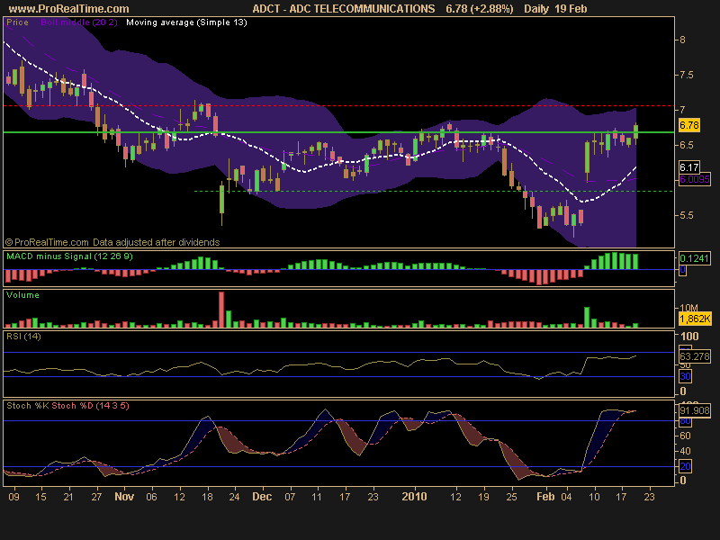Click the 07 date axis label
This screenshot has height=540, width=720.
coord(290,497)
